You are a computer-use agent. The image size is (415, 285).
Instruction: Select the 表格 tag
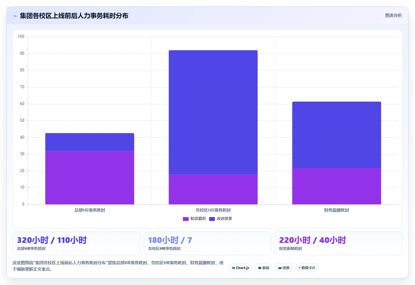click(263, 268)
